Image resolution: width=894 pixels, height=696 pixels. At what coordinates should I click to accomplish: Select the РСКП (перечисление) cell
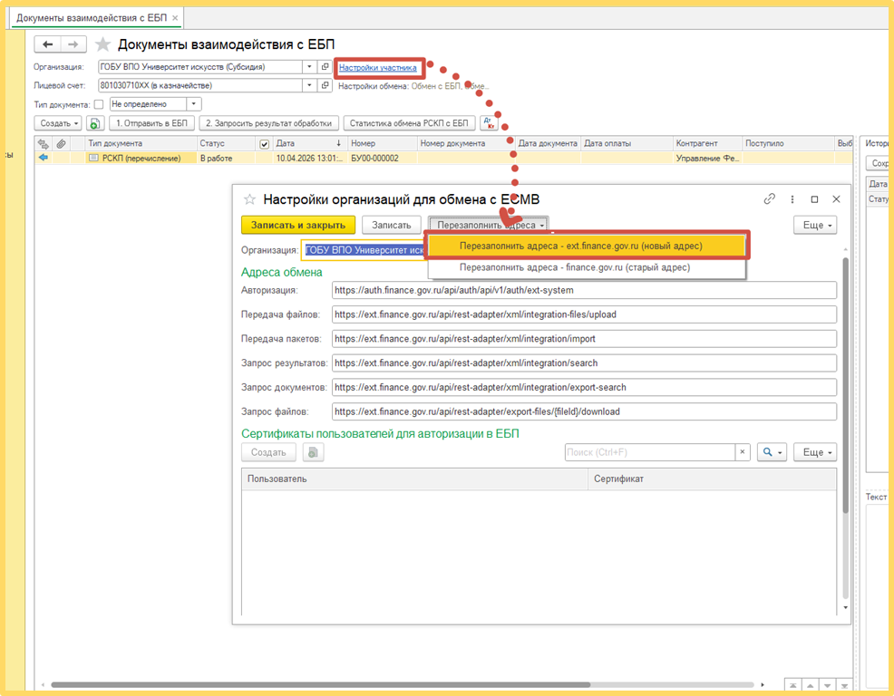point(141,159)
